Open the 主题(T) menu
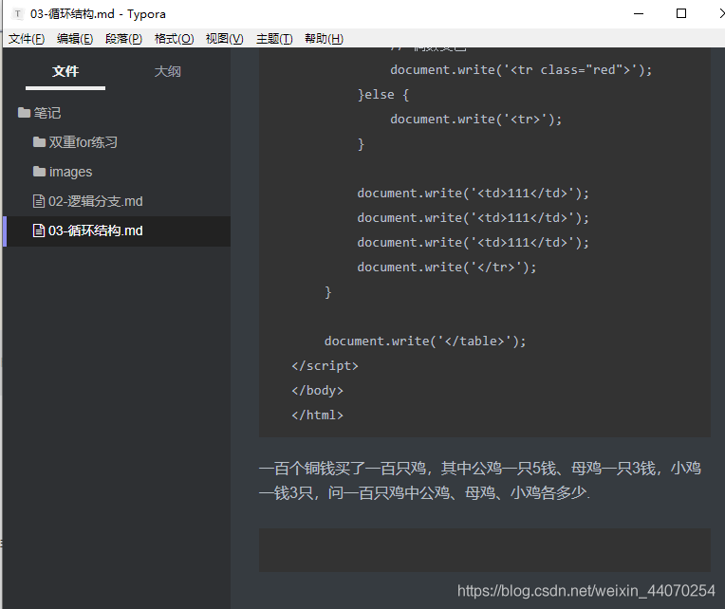The height and width of the screenshot is (609, 725). 274,39
